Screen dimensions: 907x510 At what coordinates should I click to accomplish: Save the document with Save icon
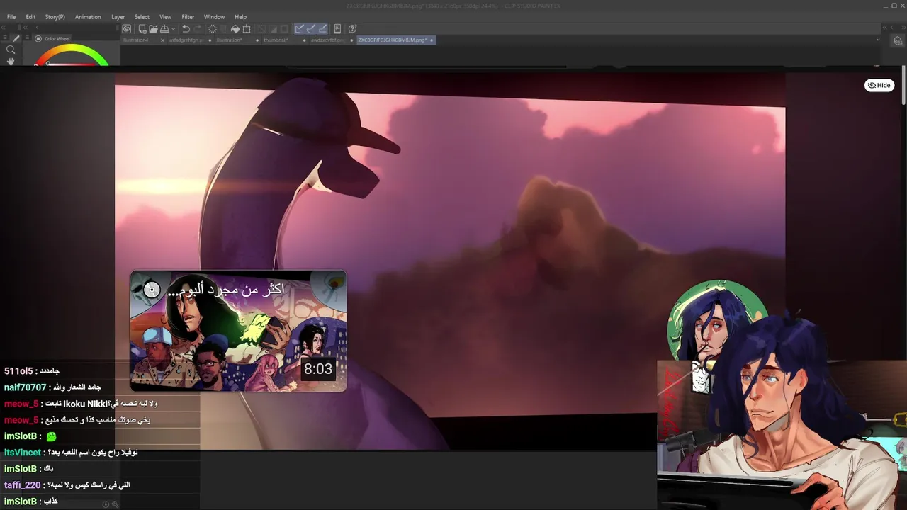pos(164,29)
